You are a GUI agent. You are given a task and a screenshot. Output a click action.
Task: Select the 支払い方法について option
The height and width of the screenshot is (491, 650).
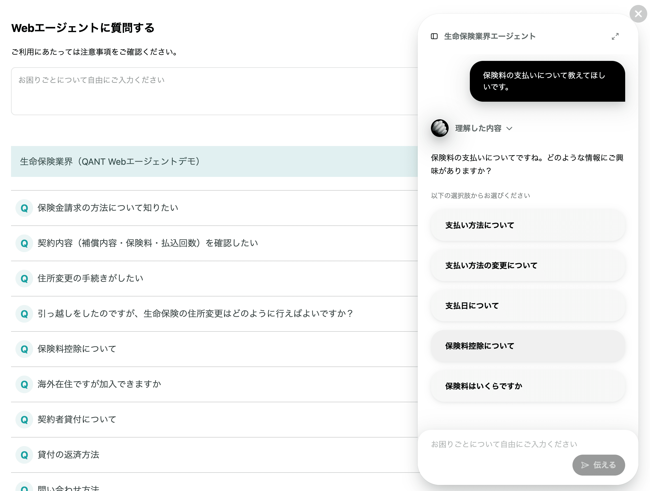pyautogui.click(x=528, y=225)
